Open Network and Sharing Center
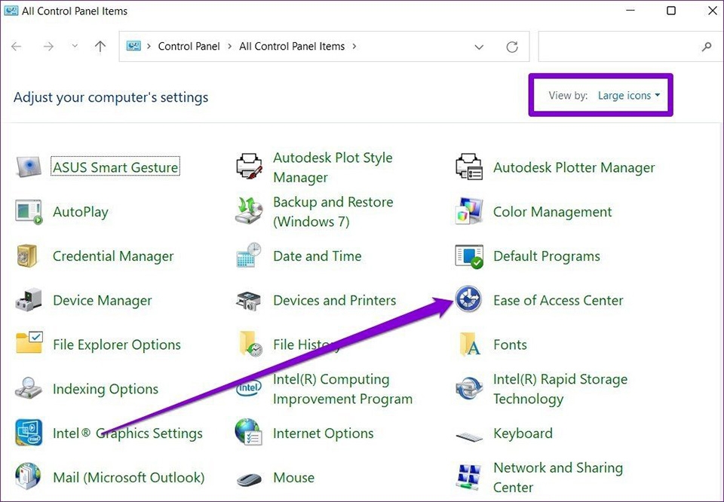 tap(558, 477)
